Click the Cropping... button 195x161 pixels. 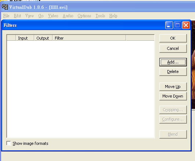[173, 110]
